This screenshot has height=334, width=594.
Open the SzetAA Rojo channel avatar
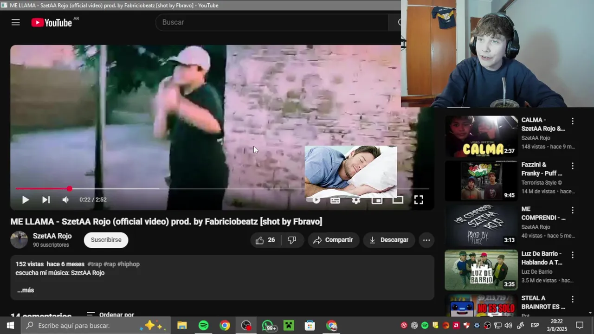[x=19, y=240]
